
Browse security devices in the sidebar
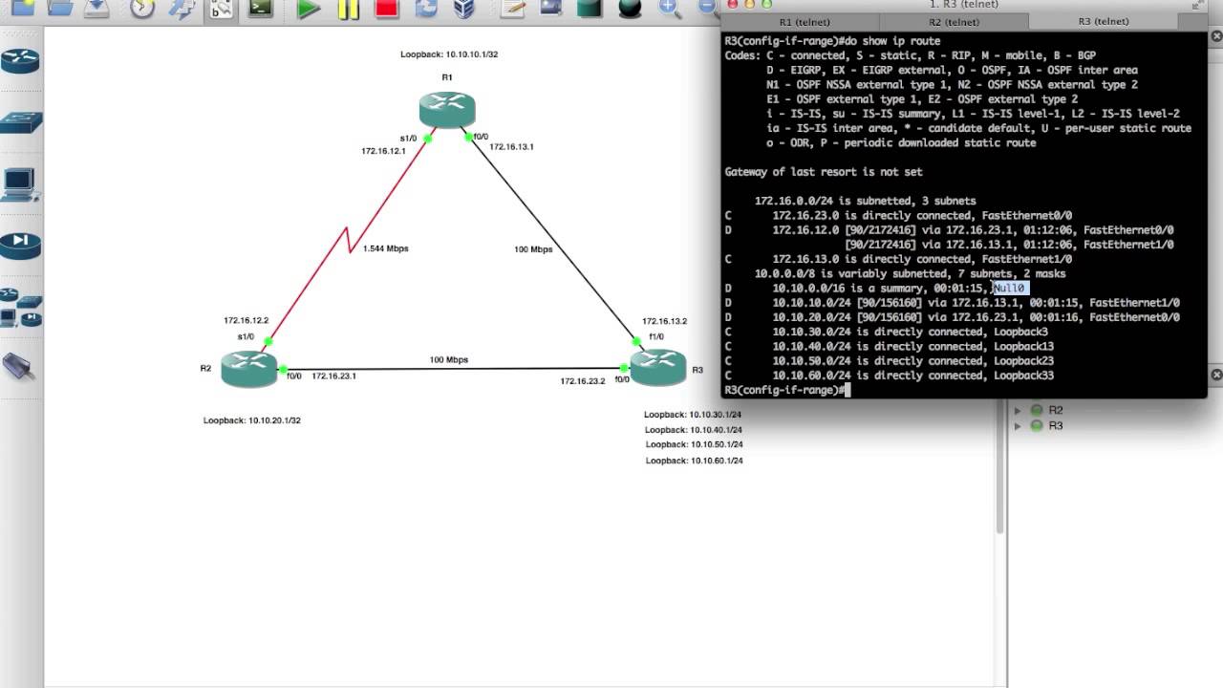[21, 245]
